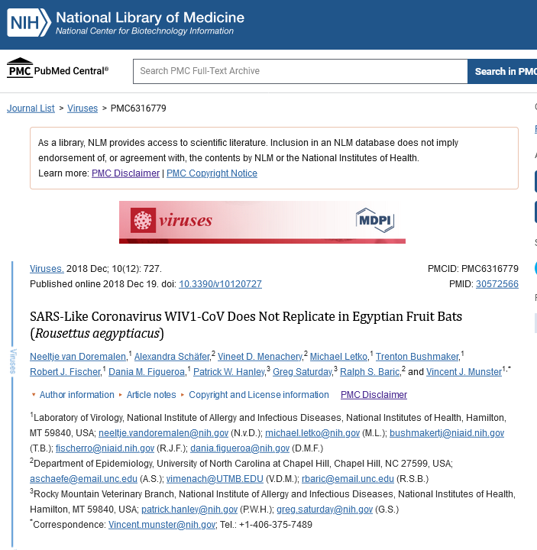Screen dimensions: 537x550
Task: Click the MDPI publisher logo
Action: [374, 221]
